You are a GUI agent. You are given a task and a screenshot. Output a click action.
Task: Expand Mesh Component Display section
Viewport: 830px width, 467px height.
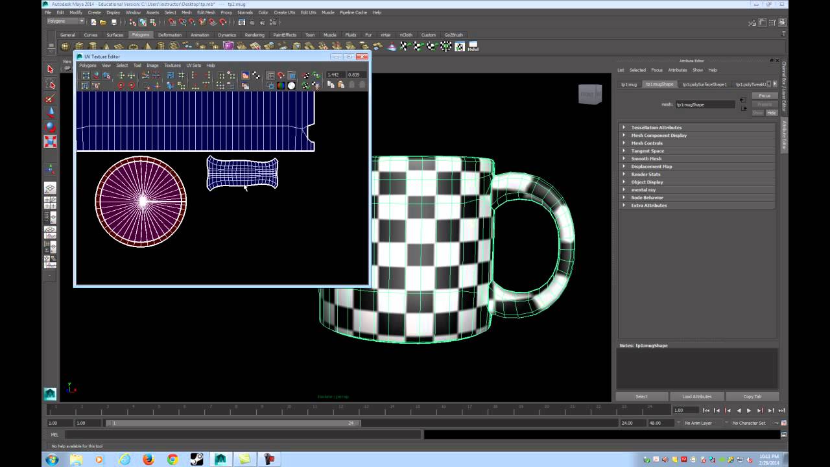[697, 135]
